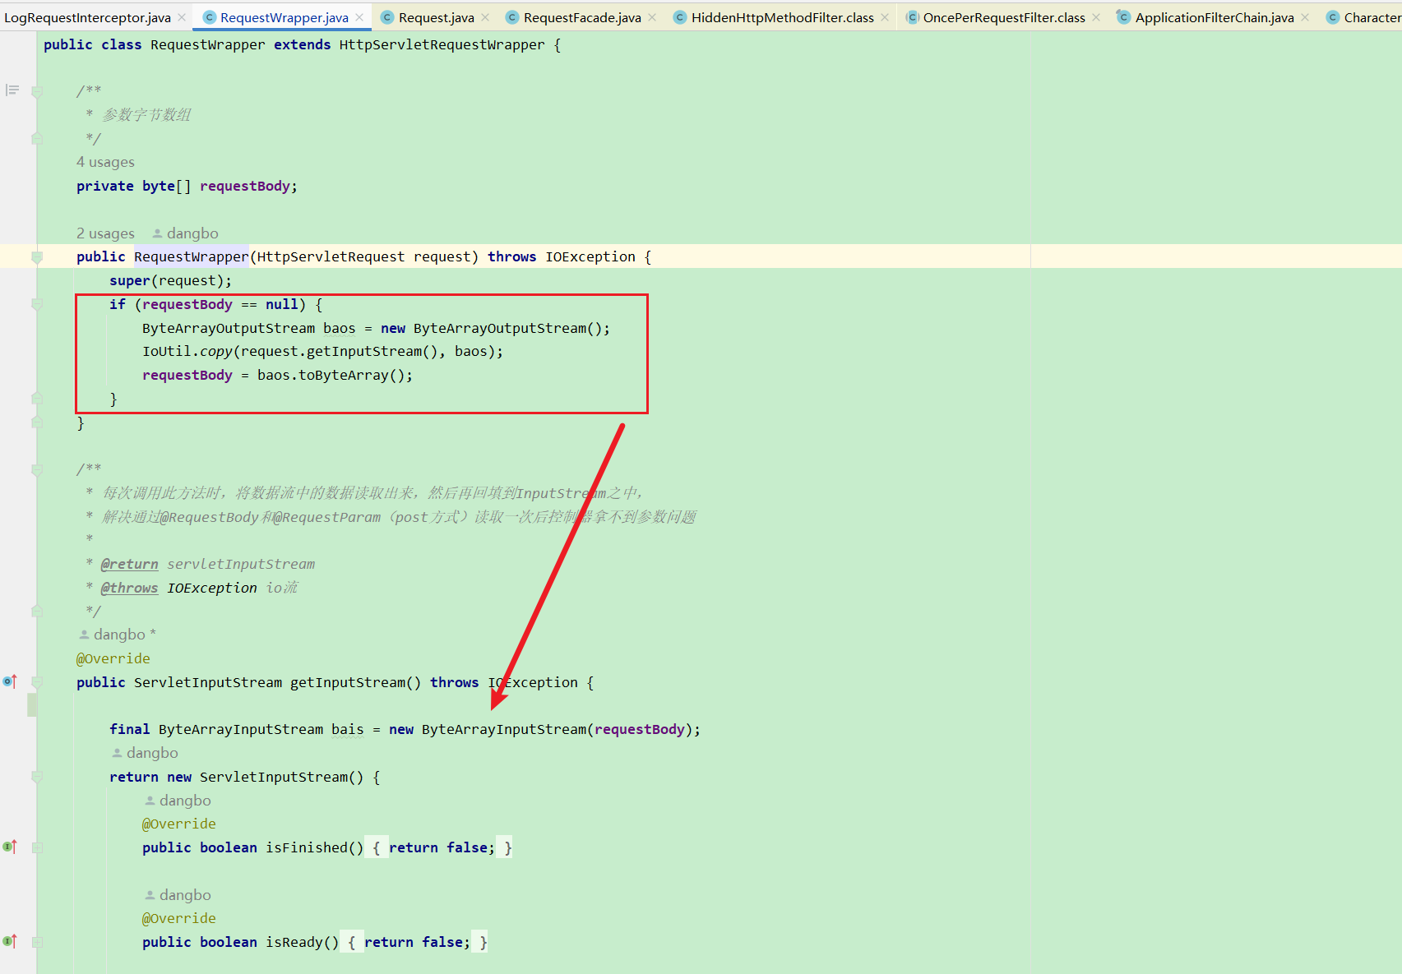Viewport: 1402px width, 974px height.
Task: Click the author icon beside the dangbo hint above the constructor
Action: [x=157, y=233]
